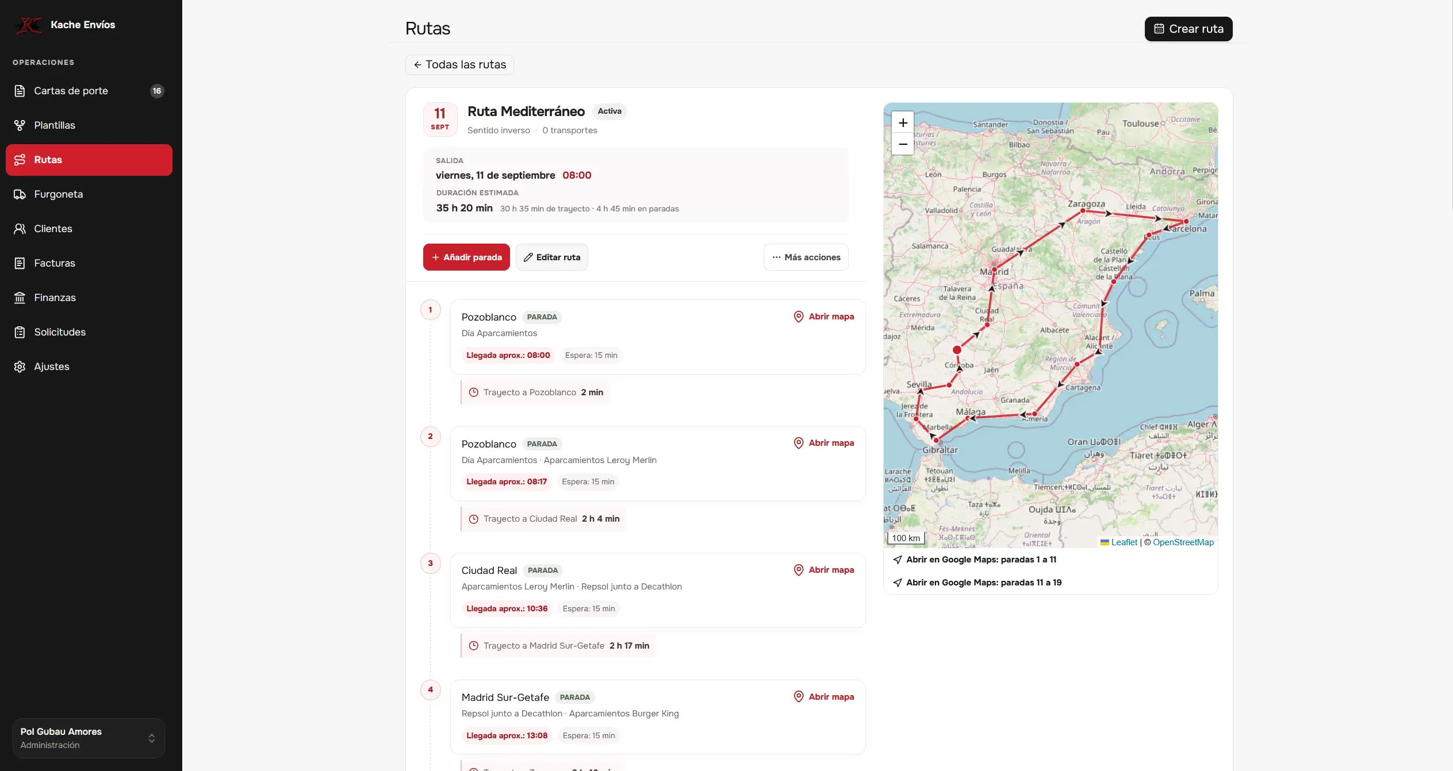Click '35 h 20 min' duration text
1453x771 pixels.
point(464,208)
